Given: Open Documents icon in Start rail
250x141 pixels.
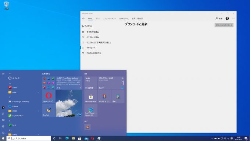Looking at the screenshot, I should pyautogui.click(x=3, y=114).
